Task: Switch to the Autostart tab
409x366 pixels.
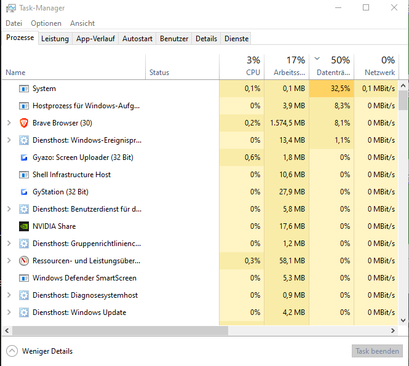Action: (138, 39)
